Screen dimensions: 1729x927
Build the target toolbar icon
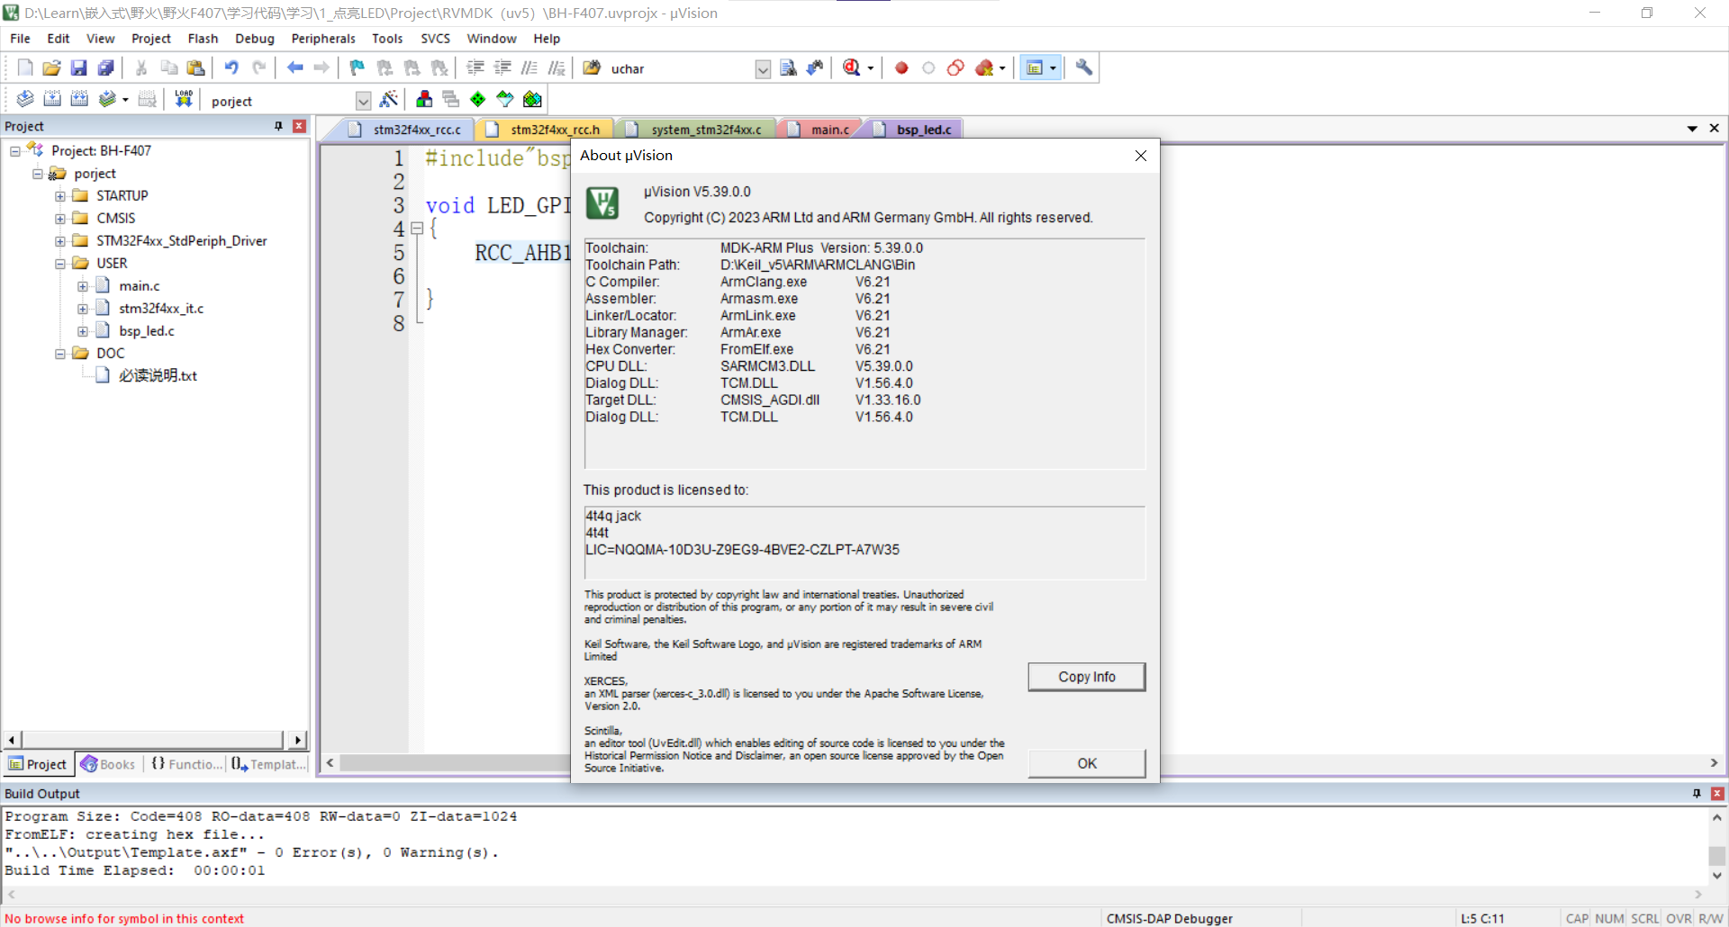coord(52,99)
